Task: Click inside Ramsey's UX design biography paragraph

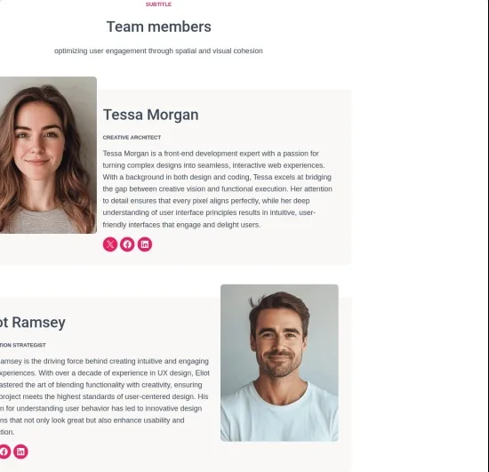Action: point(105,396)
